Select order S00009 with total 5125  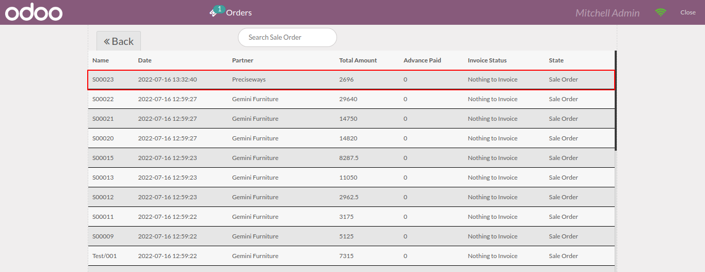point(351,236)
